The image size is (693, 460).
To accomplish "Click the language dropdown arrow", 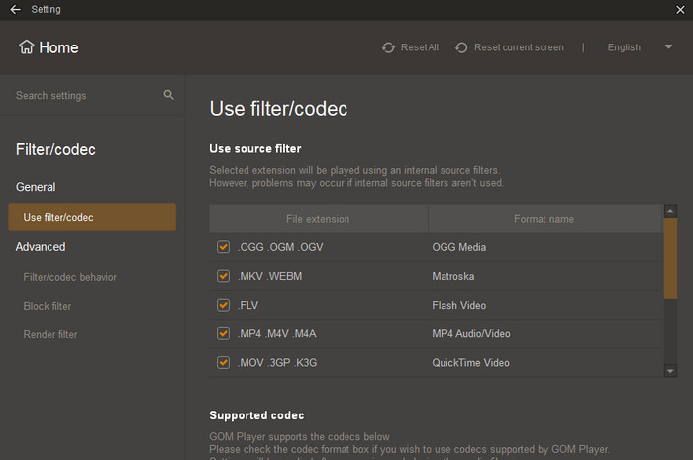I will click(x=669, y=47).
